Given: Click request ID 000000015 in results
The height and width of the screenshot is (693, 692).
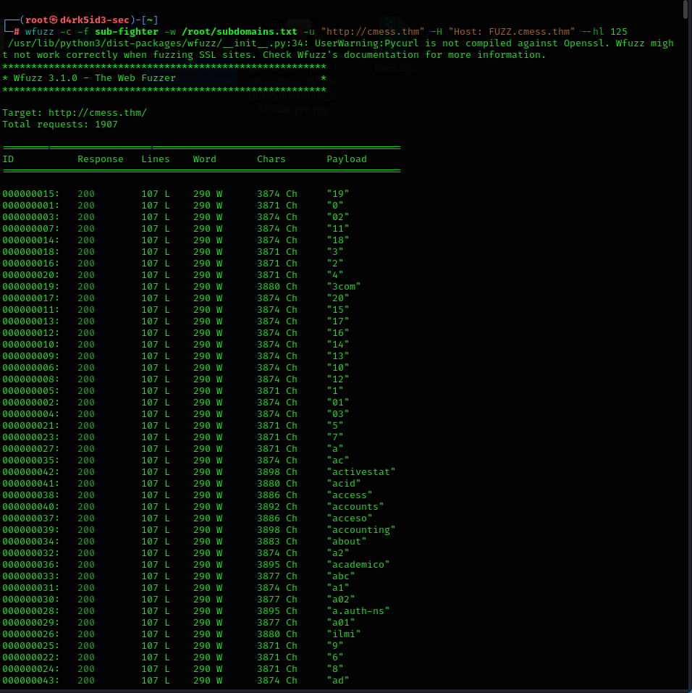Looking at the screenshot, I should (31, 194).
